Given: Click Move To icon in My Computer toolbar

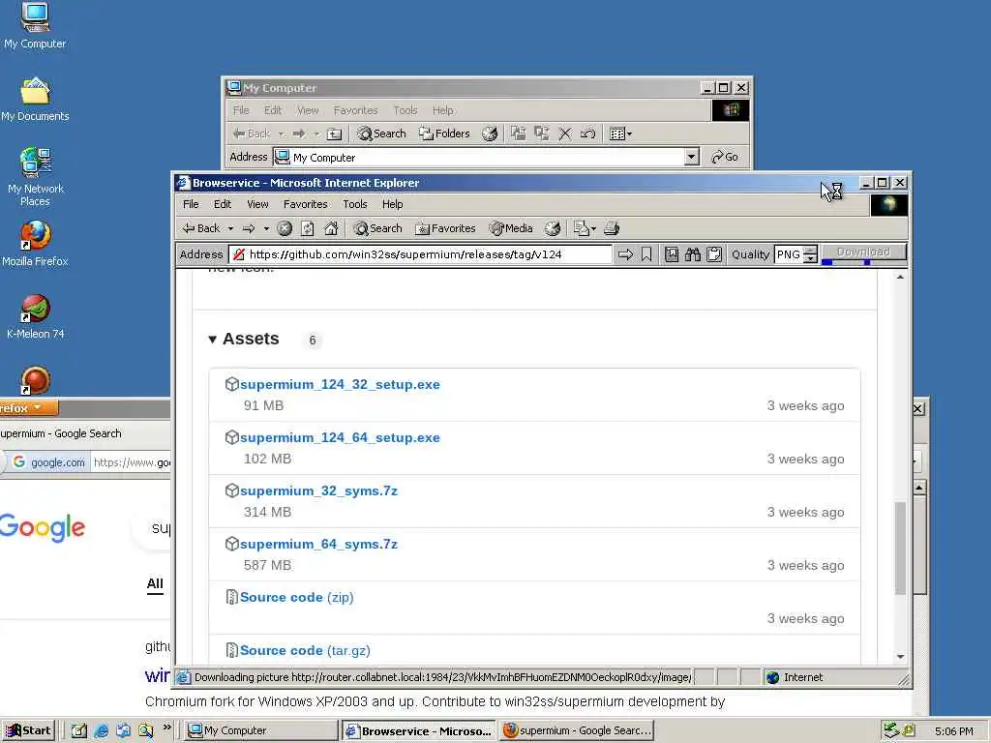Looking at the screenshot, I should click(x=519, y=134).
